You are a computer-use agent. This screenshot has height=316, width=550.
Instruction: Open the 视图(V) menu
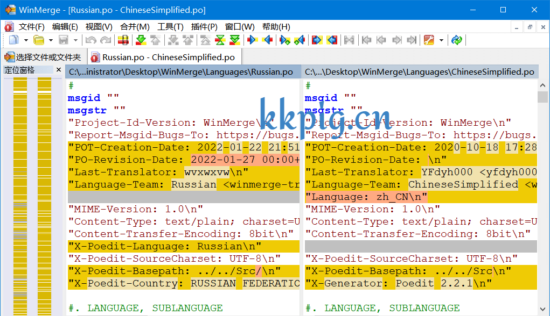point(99,27)
